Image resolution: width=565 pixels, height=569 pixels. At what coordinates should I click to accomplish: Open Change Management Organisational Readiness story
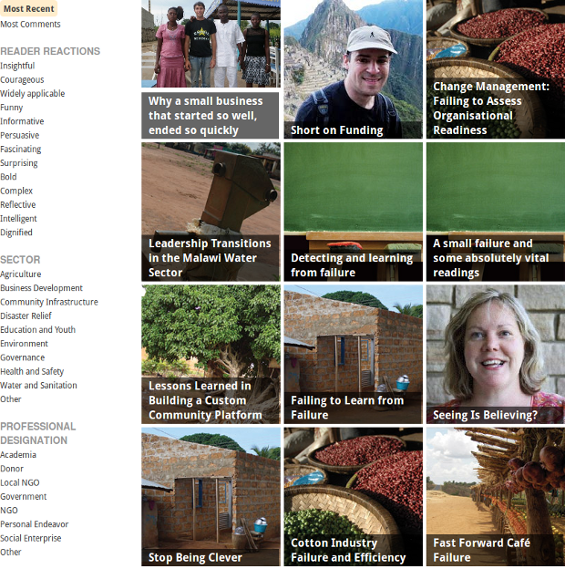click(496, 69)
